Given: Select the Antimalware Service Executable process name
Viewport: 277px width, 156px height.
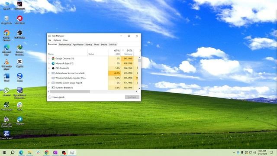Looking at the screenshot, I should coord(70,73).
